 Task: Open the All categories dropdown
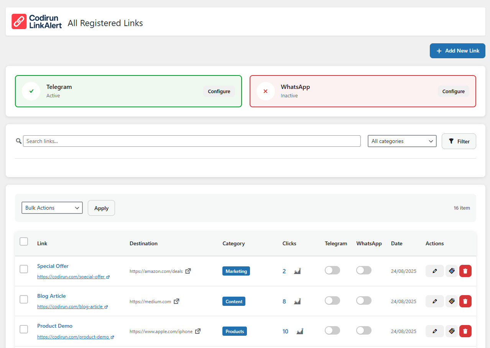point(402,141)
